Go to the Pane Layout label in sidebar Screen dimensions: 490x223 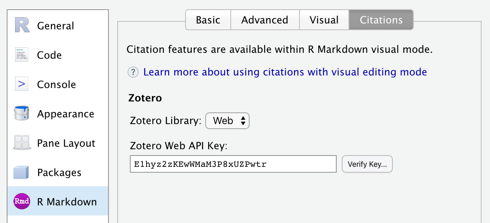tap(66, 143)
